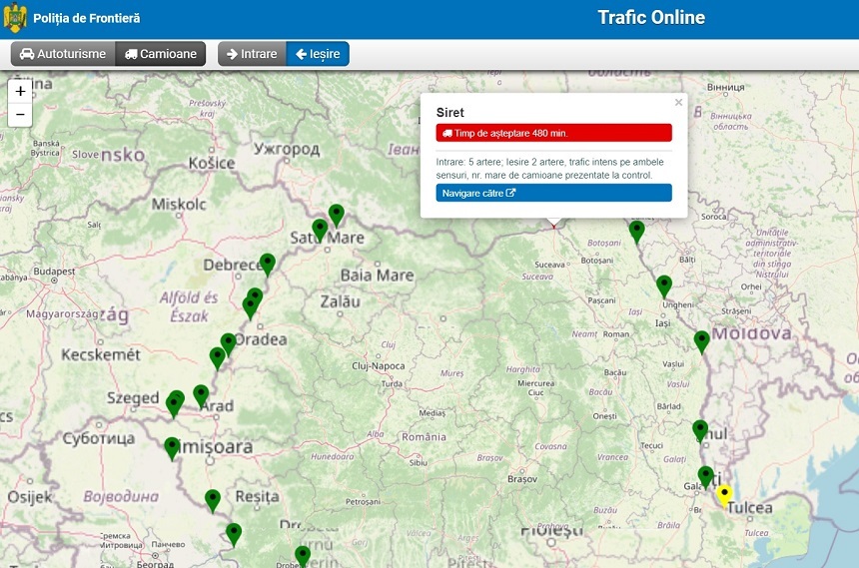Select the green marker north of Satu Mare

(x=337, y=214)
